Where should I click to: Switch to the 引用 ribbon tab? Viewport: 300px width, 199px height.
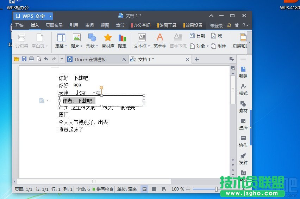(x=74, y=25)
